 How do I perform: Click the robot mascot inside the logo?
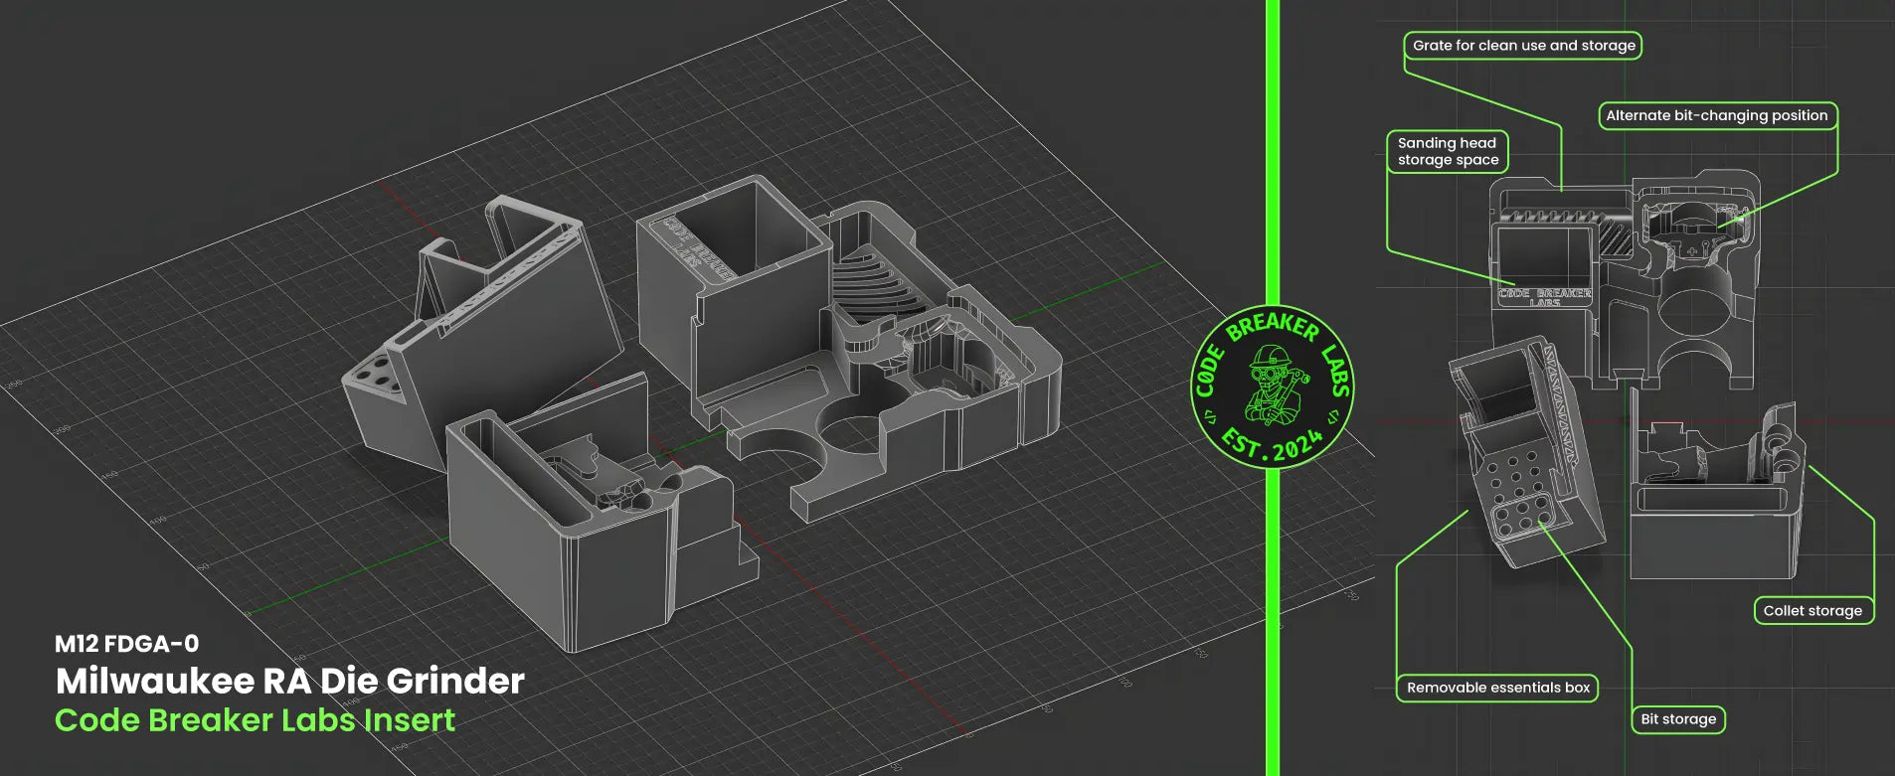[1271, 386]
